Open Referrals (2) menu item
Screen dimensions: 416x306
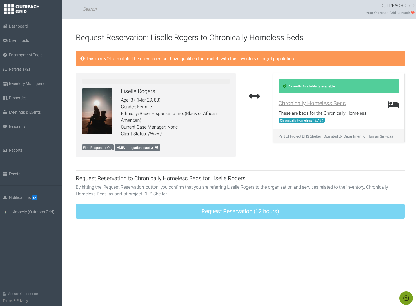pyautogui.click(x=19, y=69)
